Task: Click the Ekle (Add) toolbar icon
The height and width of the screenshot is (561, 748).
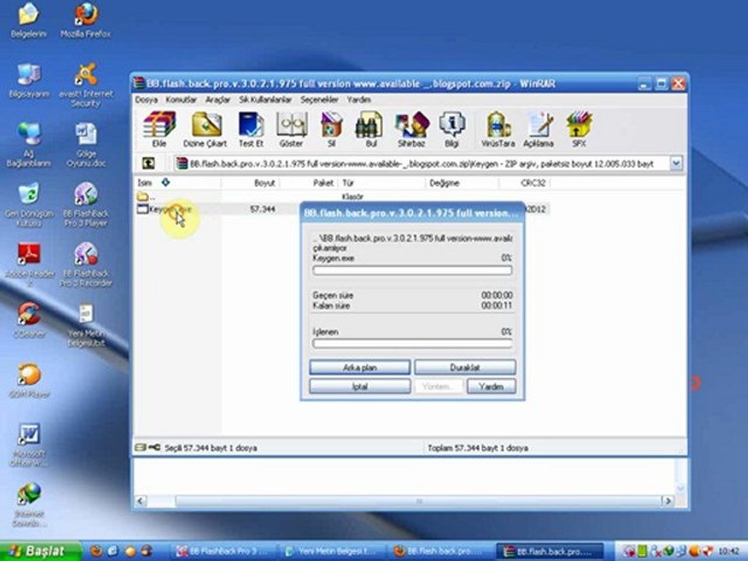Action: click(x=159, y=129)
